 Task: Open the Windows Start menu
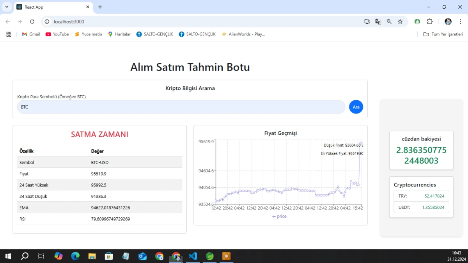[x=8, y=256]
